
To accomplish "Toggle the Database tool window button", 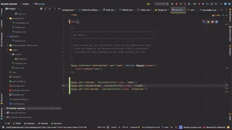I will pyautogui.click(x=230, y=51).
